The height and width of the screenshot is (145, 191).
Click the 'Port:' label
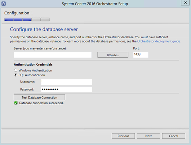(136, 48)
